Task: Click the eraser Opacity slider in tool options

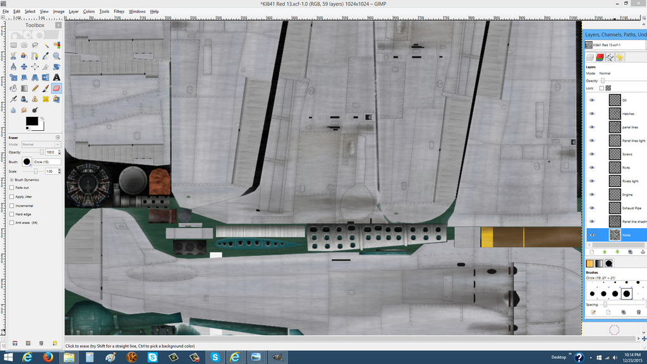Action: [32, 152]
